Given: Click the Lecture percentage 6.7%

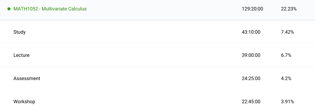Looking at the screenshot, I should (286, 55).
